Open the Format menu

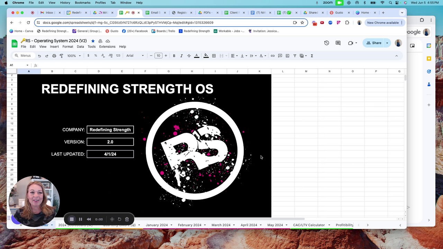coord(68,47)
